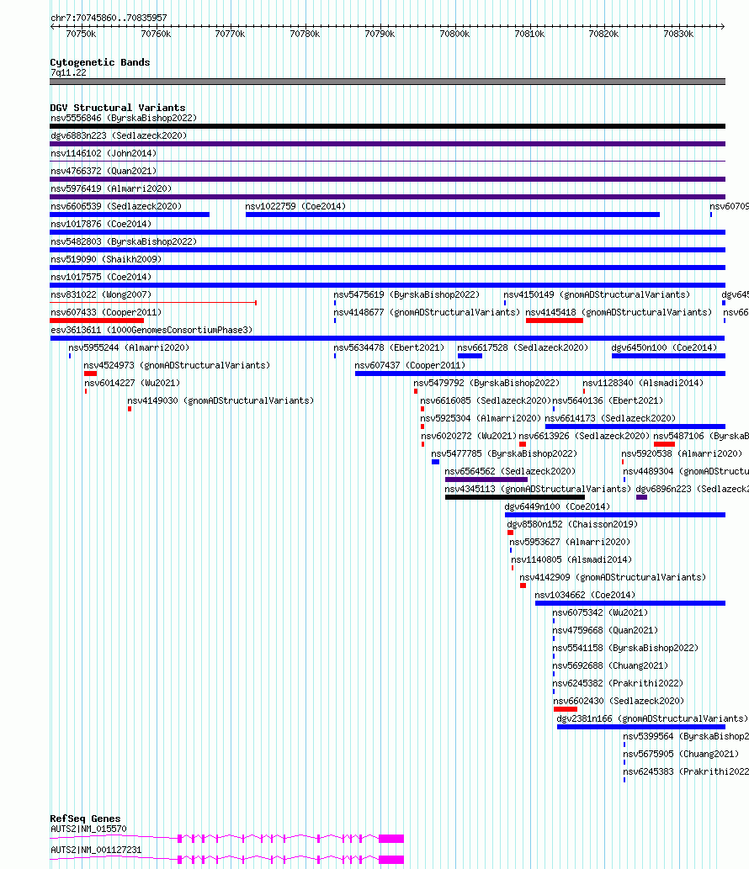Open nsv4145418 (gnomADStructuralVariants) variant
This screenshot has width=749, height=869.
(x=619, y=313)
